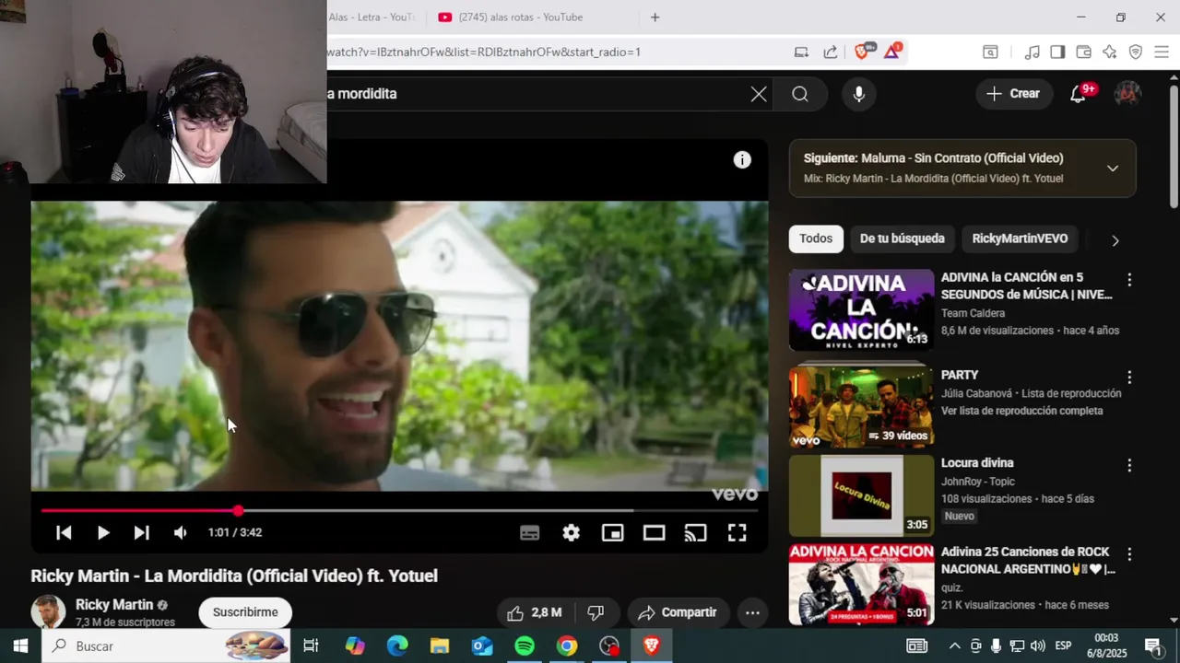
Task: Open Brave Rewards triangle icon
Action: [x=891, y=52]
